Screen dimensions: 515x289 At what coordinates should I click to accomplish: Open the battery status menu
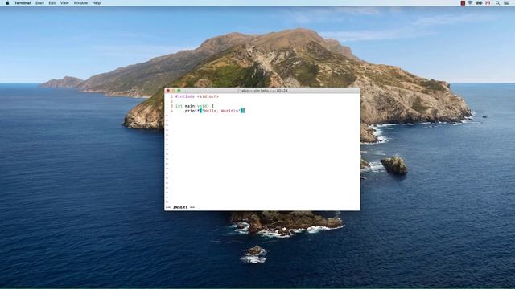[480, 3]
